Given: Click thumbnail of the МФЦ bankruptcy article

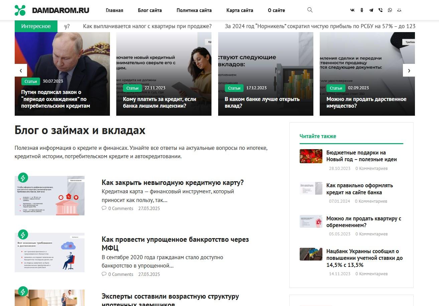Looking at the screenshot, I should pyautogui.click(x=49, y=252).
